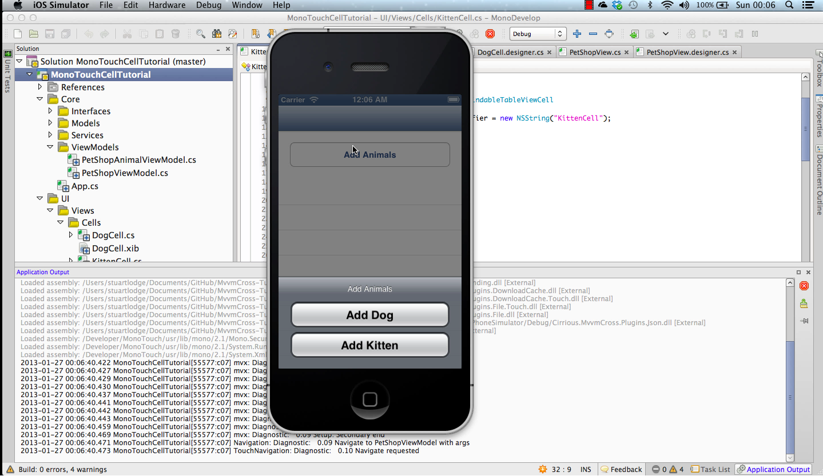Expand the References node
Screen dimensions: 823x476
[39, 87]
